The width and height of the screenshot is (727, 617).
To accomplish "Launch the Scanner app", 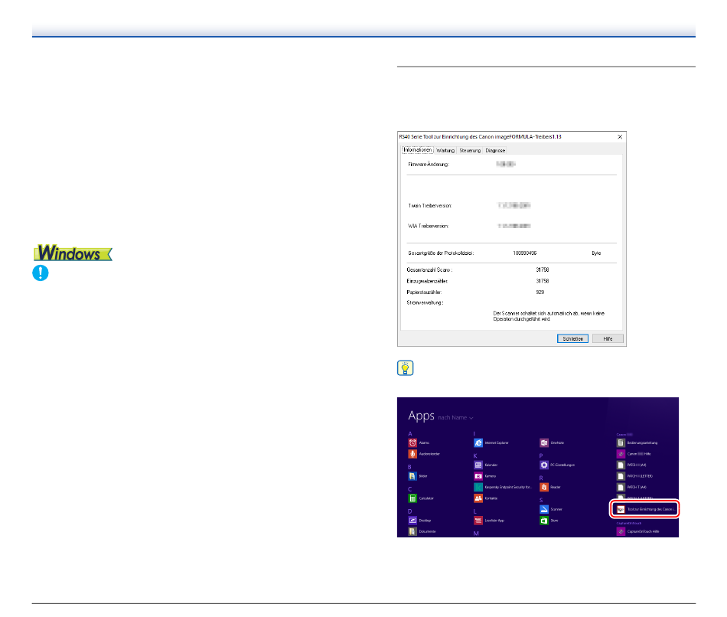I will 544,509.
